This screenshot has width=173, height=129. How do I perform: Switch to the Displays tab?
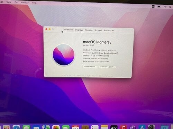[x=79, y=30]
